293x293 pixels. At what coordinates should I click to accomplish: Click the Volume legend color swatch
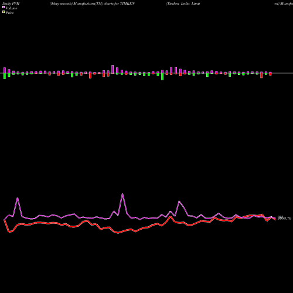pyautogui.click(x=4, y=7)
